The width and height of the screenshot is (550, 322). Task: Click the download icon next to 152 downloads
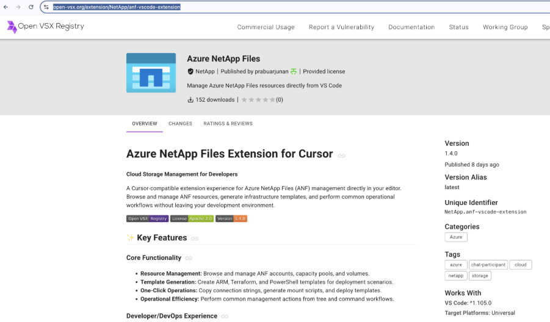(x=190, y=100)
